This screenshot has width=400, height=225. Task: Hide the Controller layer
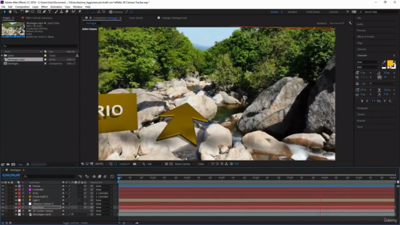(2, 189)
